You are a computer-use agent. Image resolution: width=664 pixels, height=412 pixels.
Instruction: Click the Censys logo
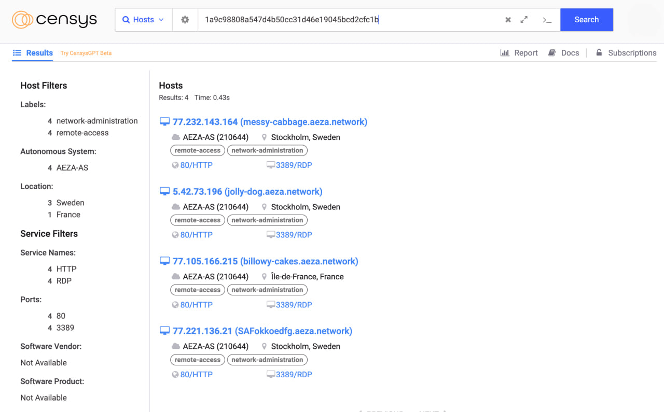click(54, 20)
